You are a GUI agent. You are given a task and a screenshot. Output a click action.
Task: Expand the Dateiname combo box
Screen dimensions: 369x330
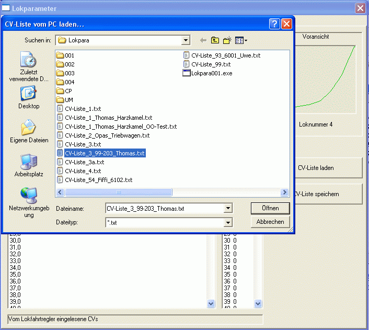(x=227, y=208)
